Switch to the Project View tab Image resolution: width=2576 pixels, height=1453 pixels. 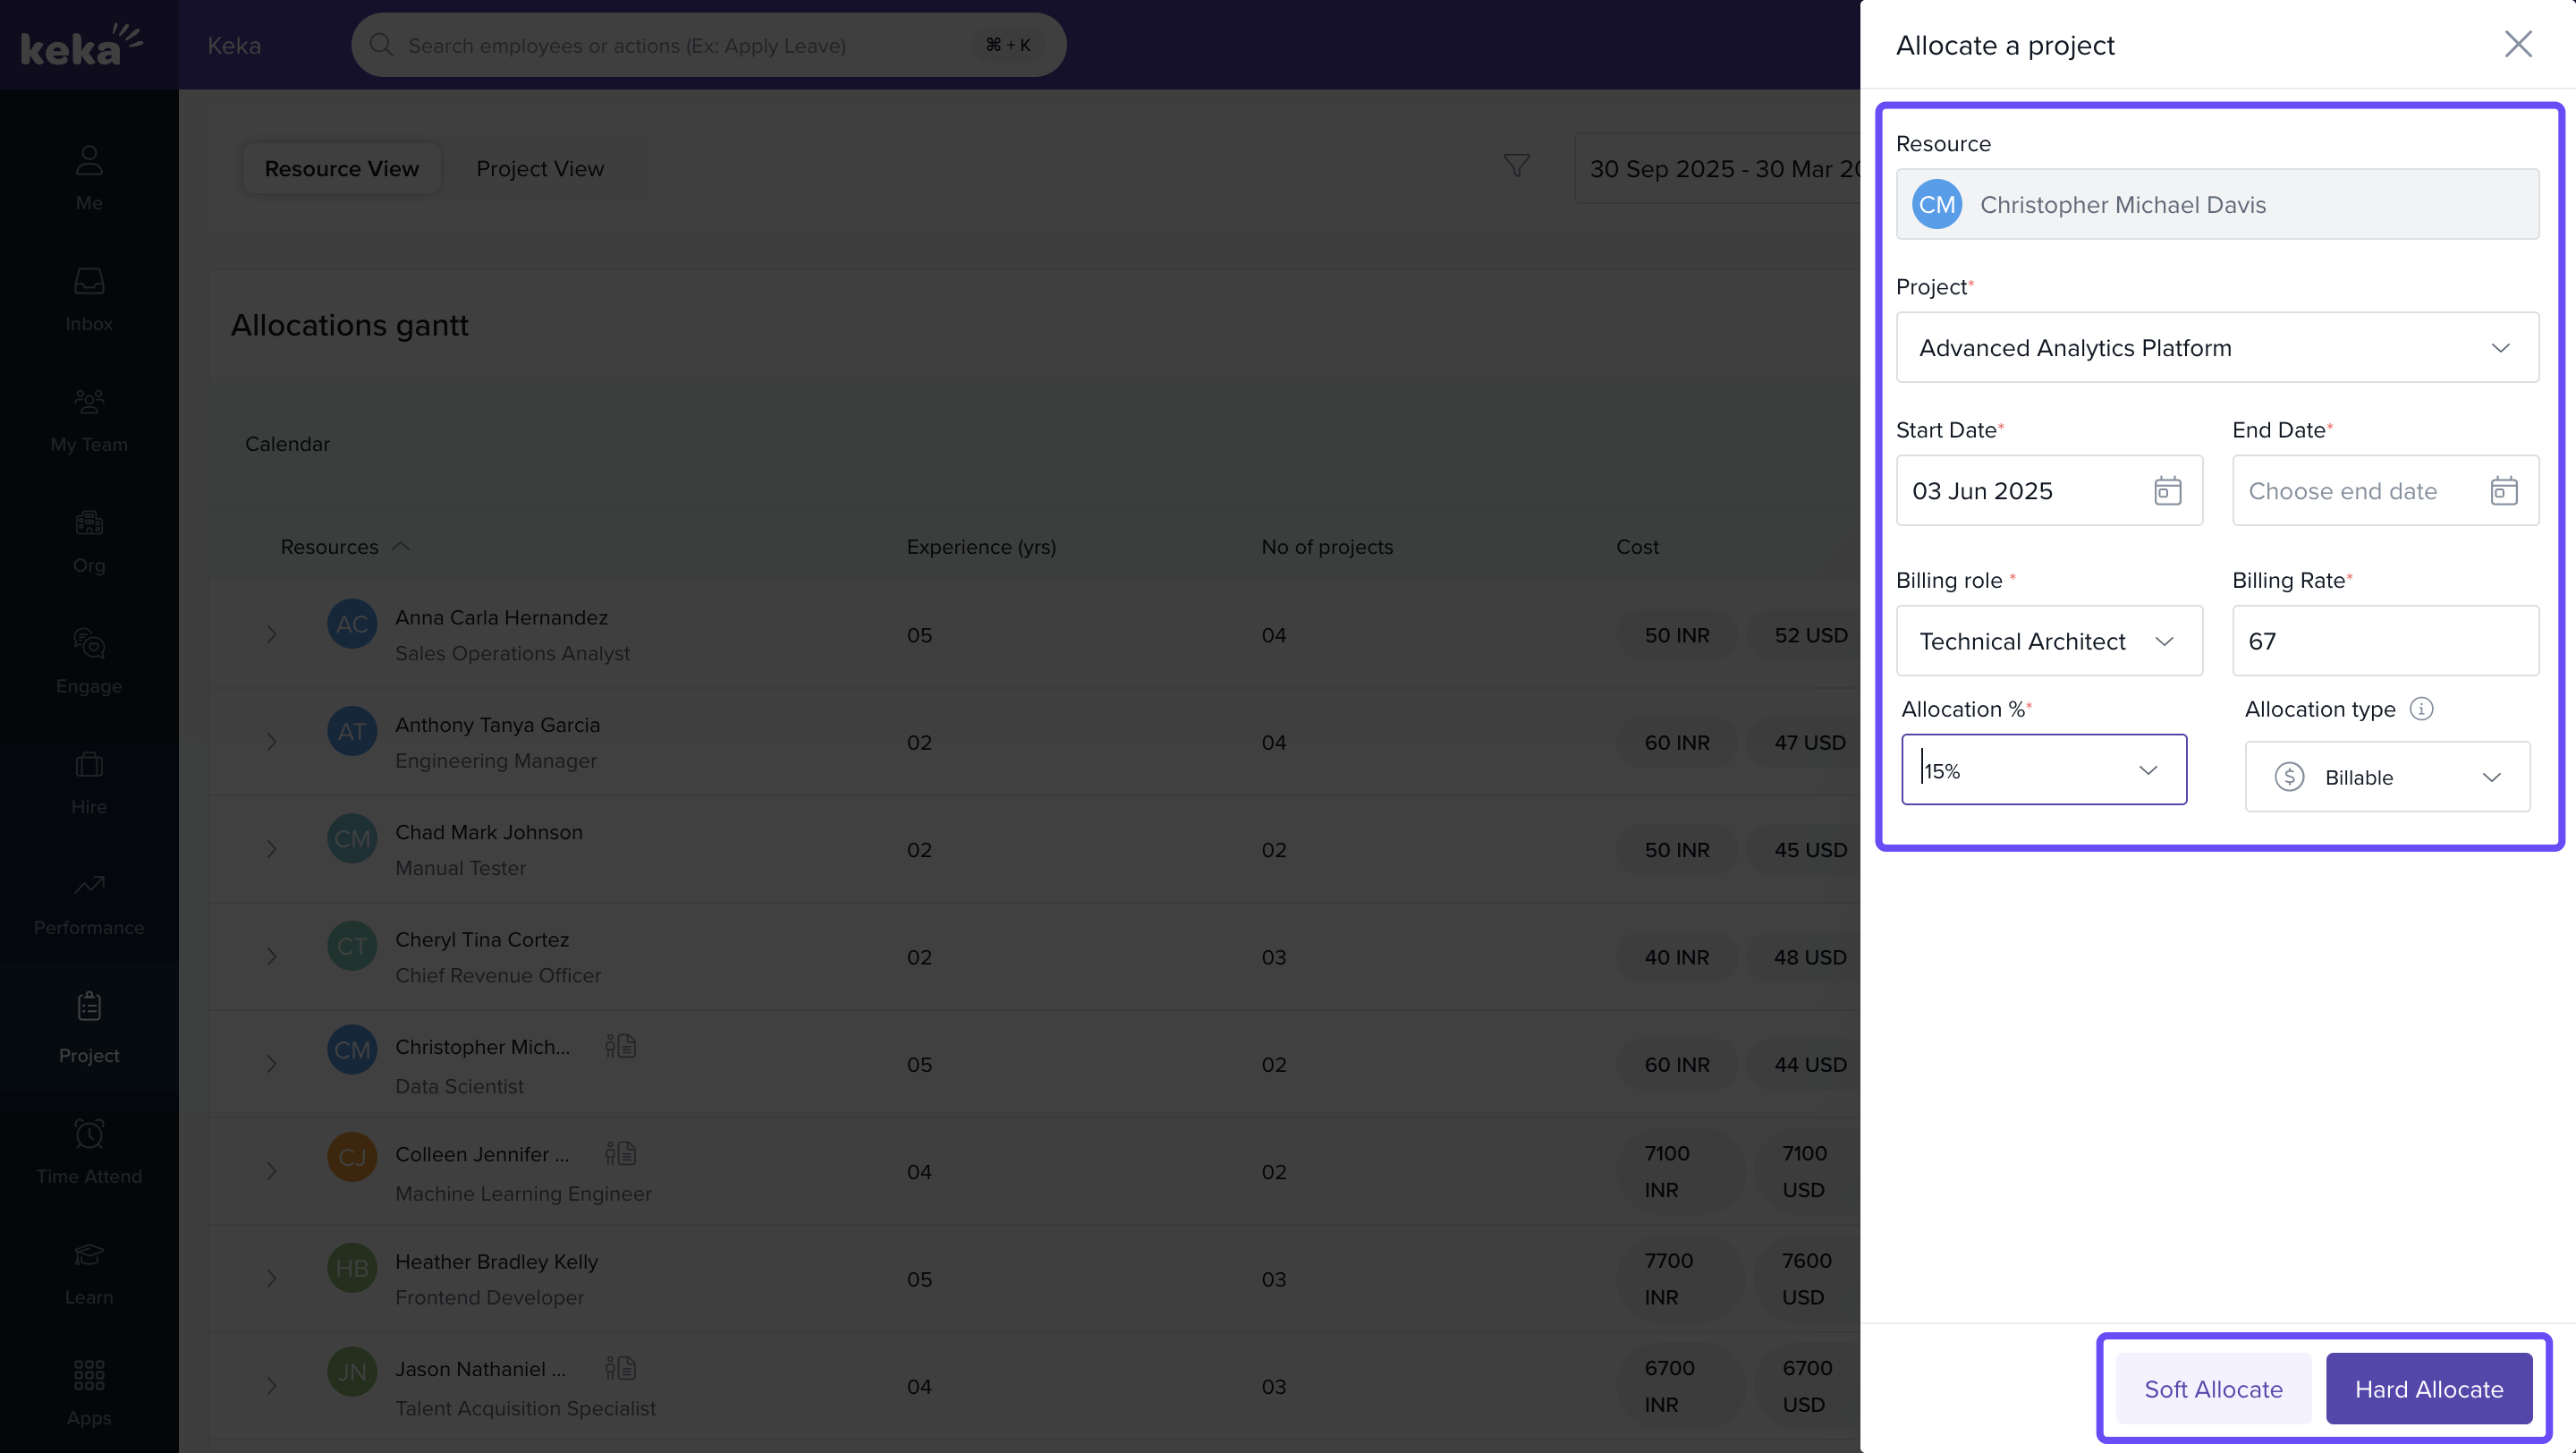point(540,169)
